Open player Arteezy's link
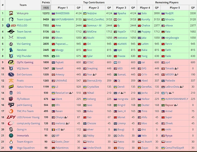This screenshot has width=197, height=152. click(x=60, y=74)
